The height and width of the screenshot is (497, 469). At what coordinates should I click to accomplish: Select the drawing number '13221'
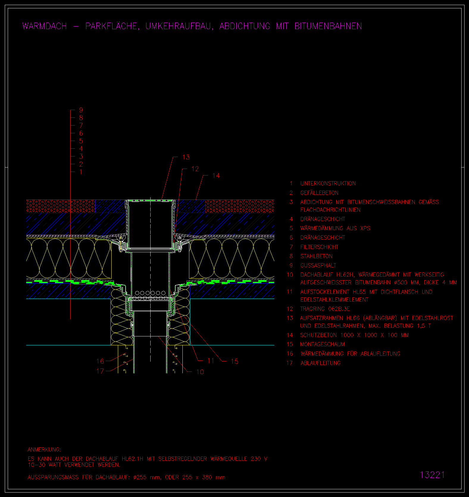[x=432, y=475]
